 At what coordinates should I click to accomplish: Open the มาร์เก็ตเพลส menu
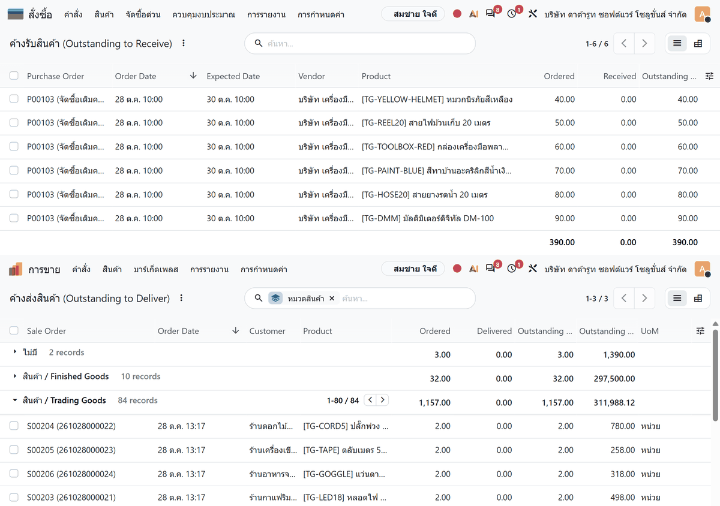[x=156, y=269]
